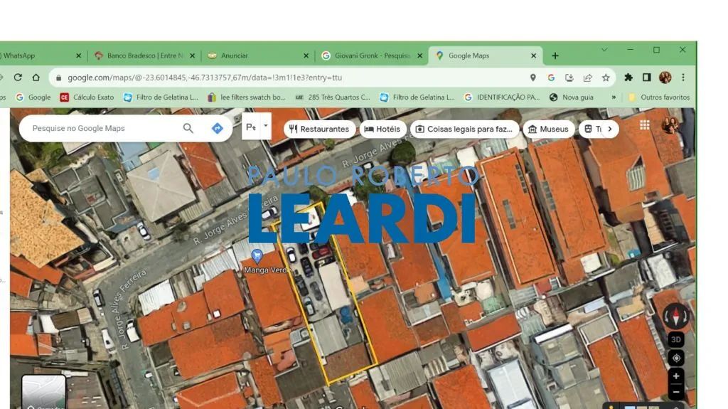Reload the page
Screen dimensions: 728x409
(x=18, y=78)
